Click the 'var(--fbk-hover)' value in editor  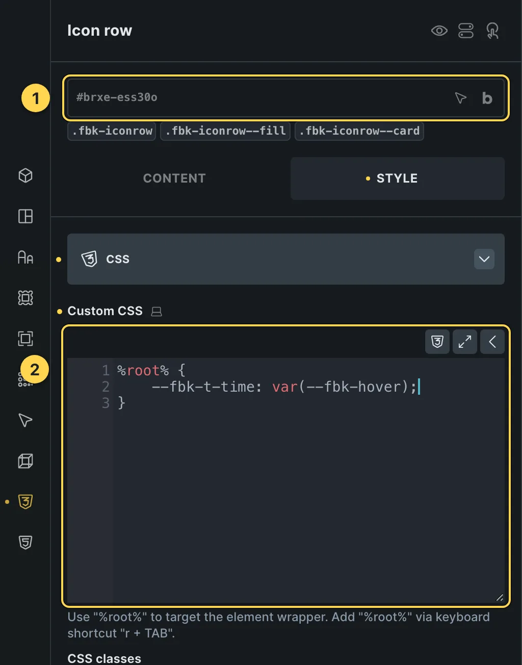click(x=340, y=387)
